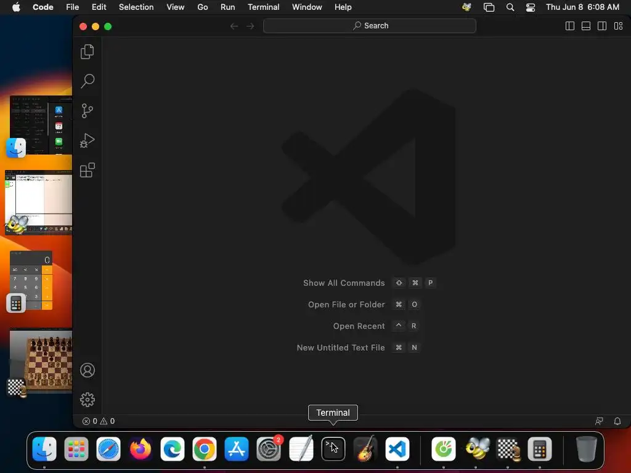Open Calculator from the Dock
The height and width of the screenshot is (473, 631).
(x=540, y=449)
